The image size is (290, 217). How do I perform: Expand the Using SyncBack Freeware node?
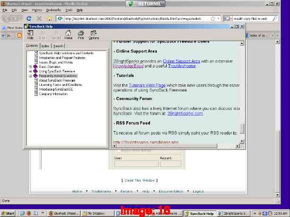(x=30, y=71)
